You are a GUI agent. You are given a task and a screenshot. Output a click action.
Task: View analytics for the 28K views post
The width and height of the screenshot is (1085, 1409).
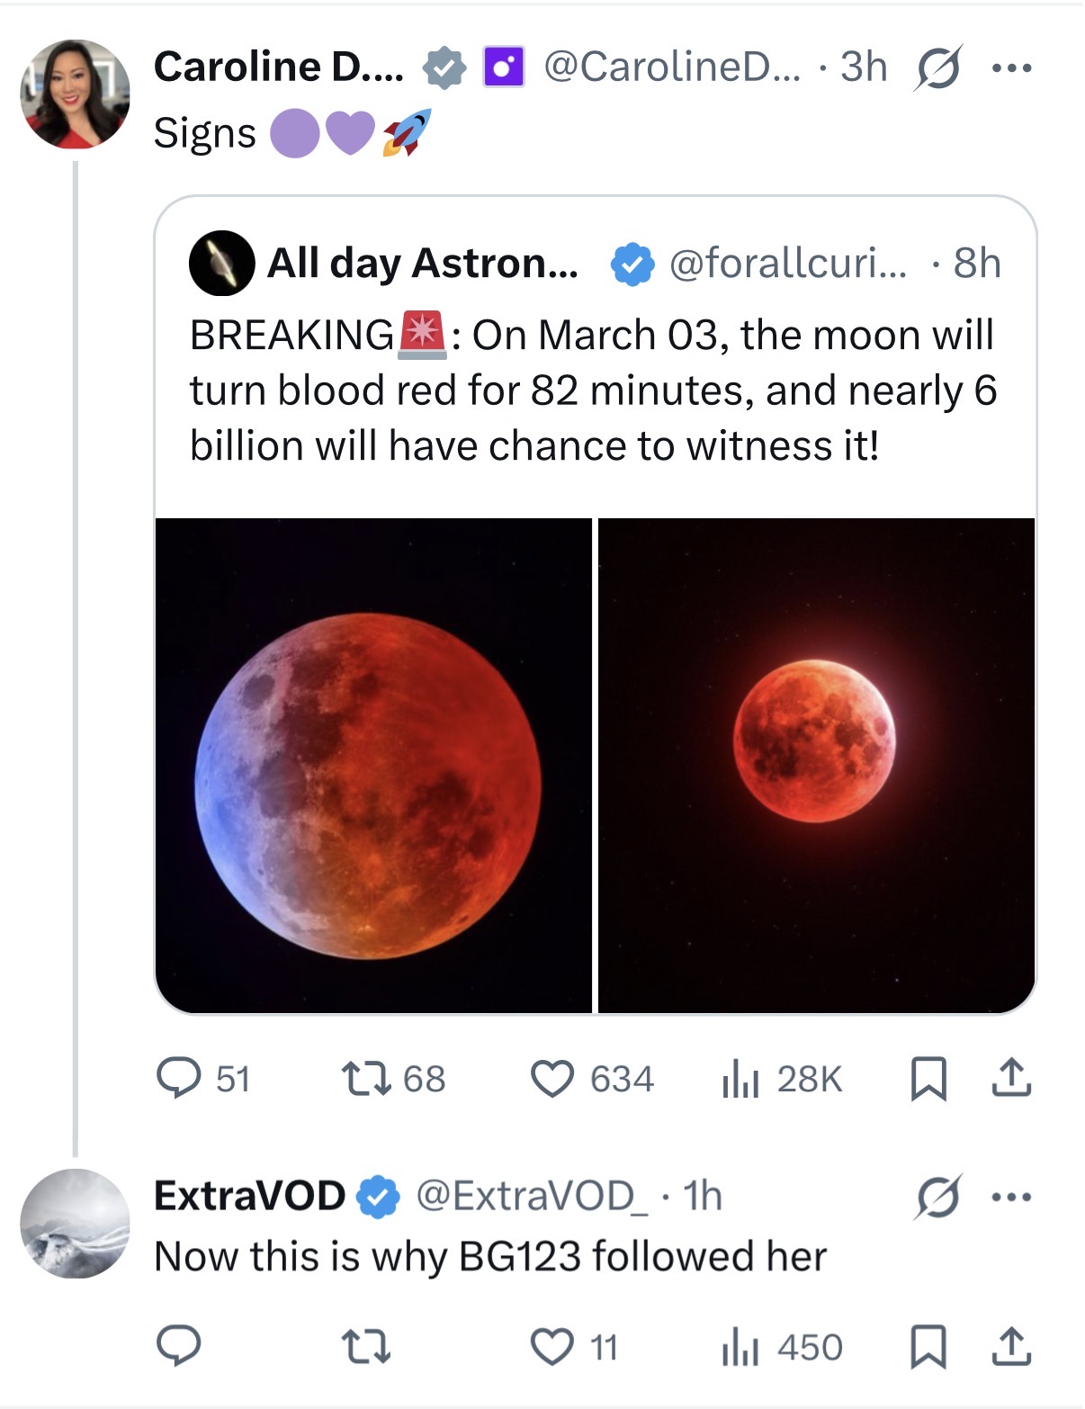pos(741,1078)
